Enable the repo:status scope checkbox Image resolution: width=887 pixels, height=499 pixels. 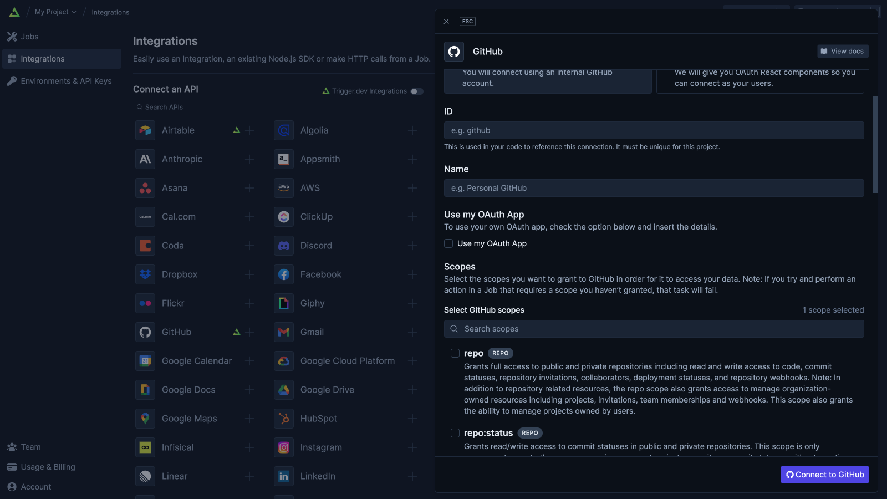tap(455, 433)
